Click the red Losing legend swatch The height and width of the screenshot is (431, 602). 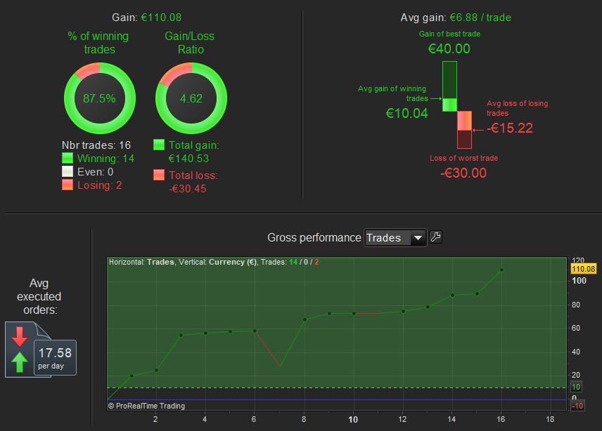[x=68, y=185]
